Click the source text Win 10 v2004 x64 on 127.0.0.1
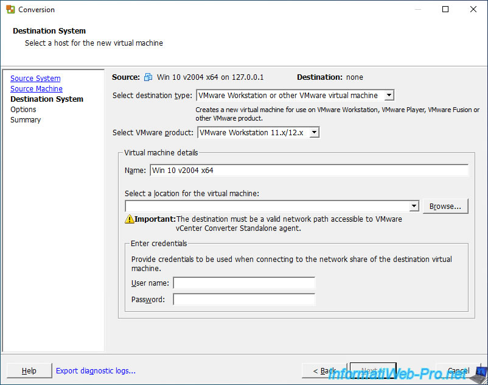The image size is (488, 385). [x=210, y=77]
